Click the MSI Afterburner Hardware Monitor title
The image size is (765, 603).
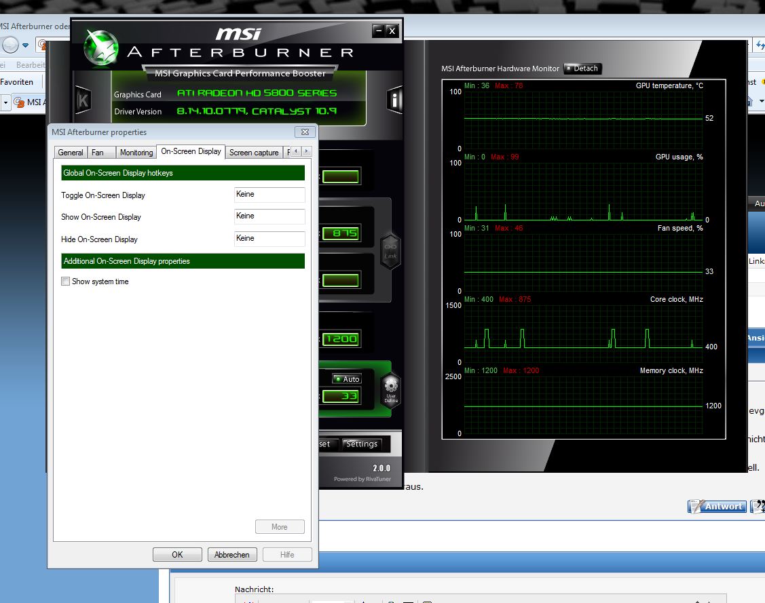click(x=500, y=69)
